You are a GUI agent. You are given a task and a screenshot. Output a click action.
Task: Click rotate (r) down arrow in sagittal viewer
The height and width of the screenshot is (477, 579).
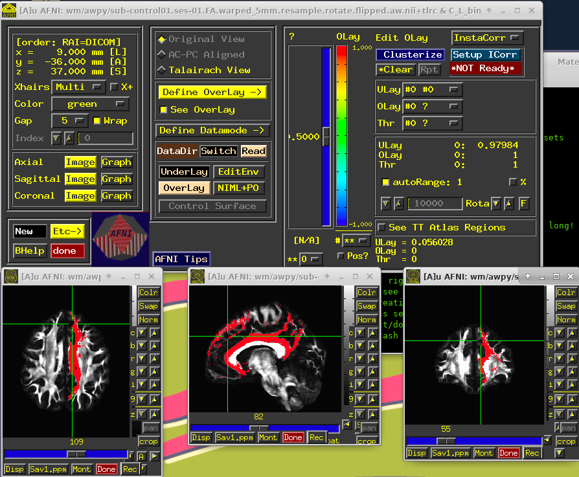360,359
